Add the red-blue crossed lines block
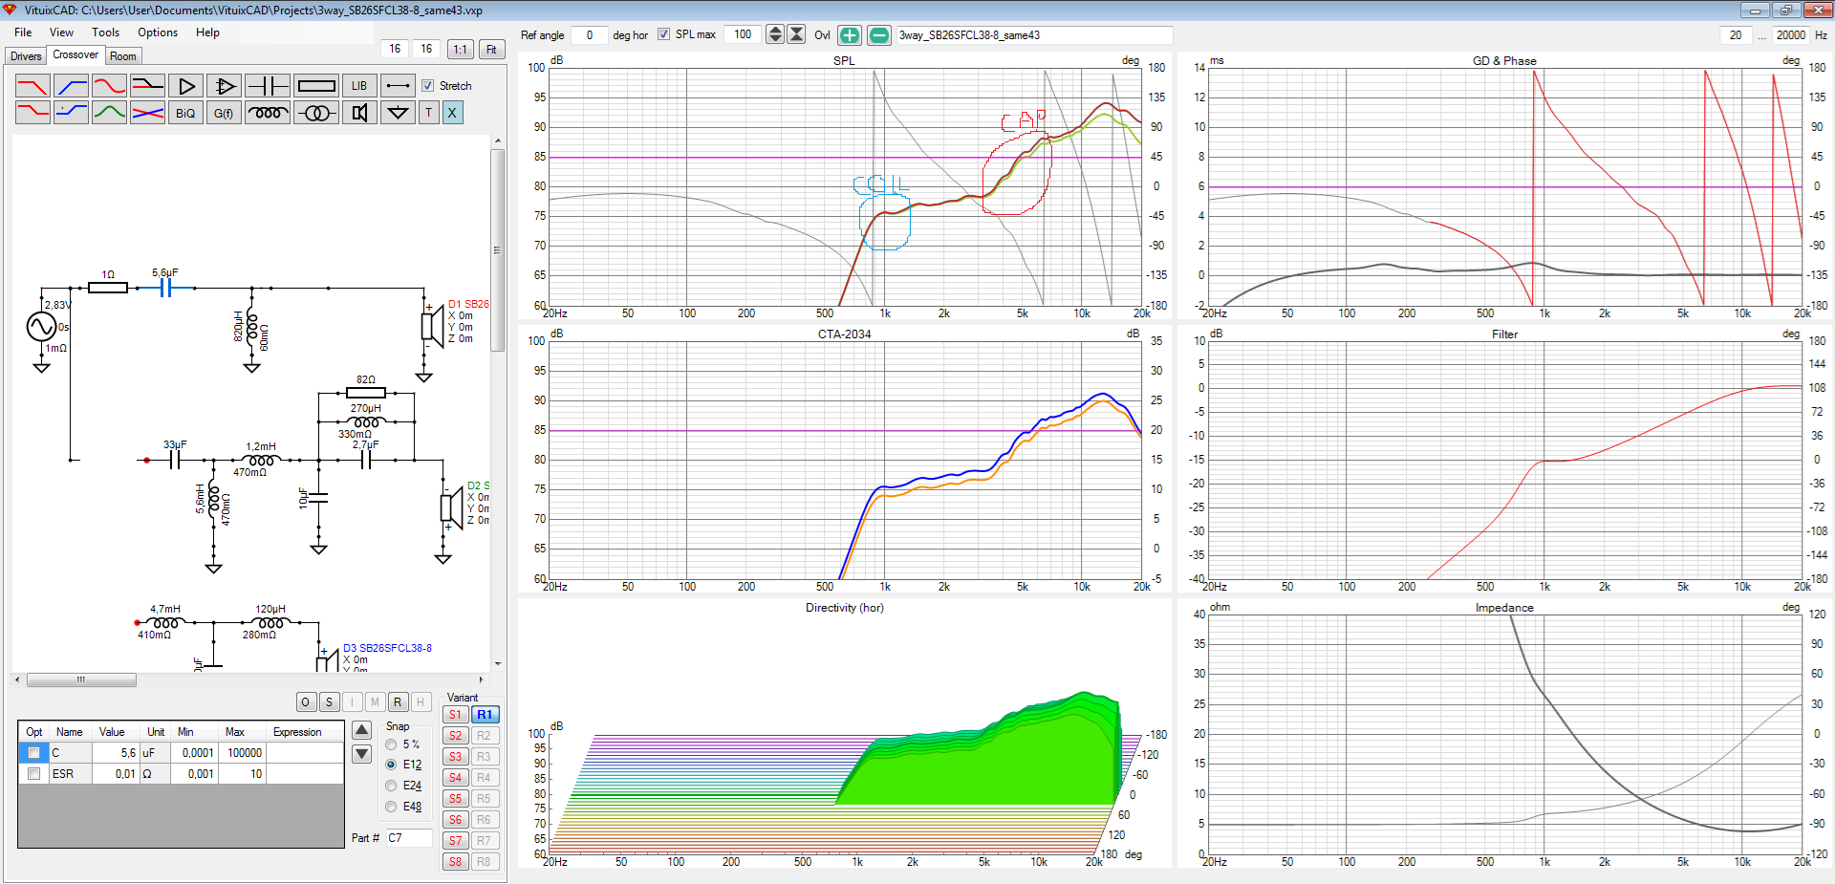Viewport: 1835px width, 884px height. tap(147, 113)
